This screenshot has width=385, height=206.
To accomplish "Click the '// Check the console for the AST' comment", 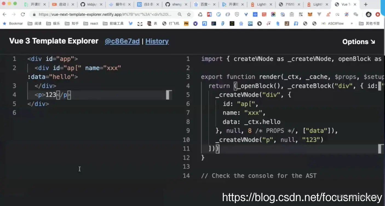I will 259,176.
